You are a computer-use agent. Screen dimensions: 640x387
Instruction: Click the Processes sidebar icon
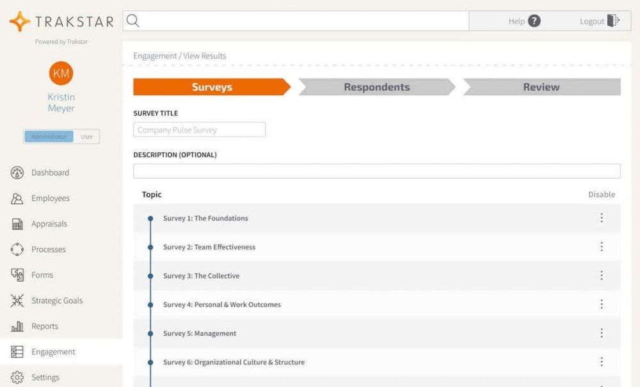[x=17, y=249]
